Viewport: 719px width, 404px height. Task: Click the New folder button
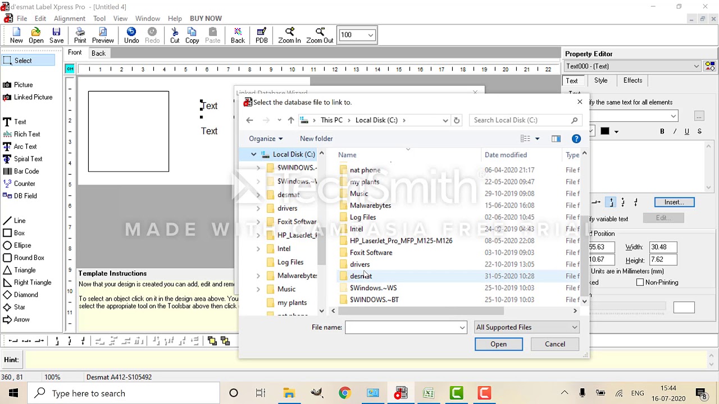pyautogui.click(x=316, y=139)
